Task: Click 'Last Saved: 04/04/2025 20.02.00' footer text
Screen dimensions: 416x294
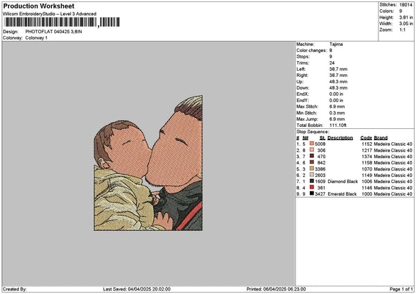Action: click(x=137, y=289)
